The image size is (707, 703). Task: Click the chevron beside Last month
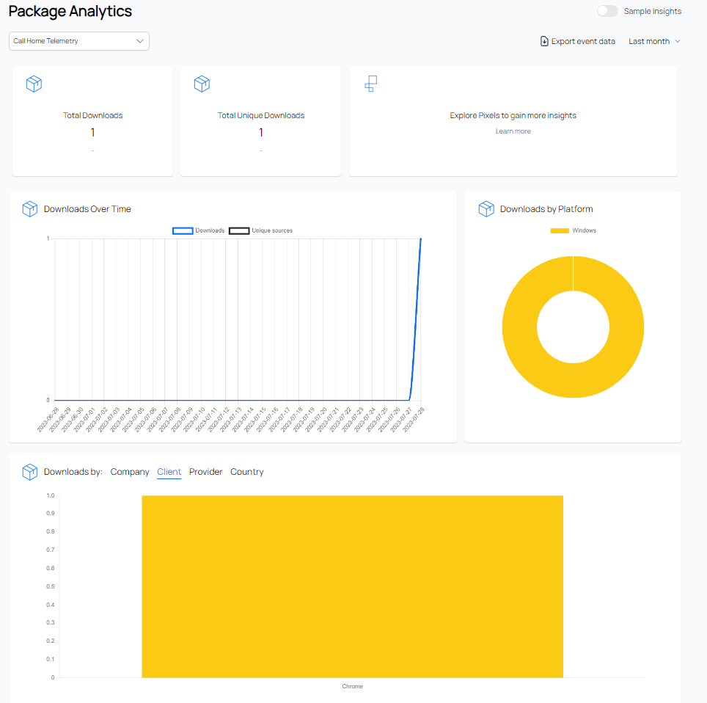pyautogui.click(x=678, y=41)
